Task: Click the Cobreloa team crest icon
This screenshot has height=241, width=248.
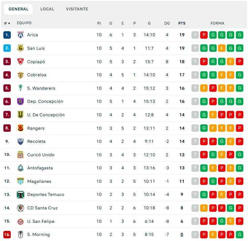Action: coord(21,75)
